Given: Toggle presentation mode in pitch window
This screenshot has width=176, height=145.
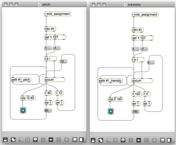Looking at the screenshot, I should [35, 140].
